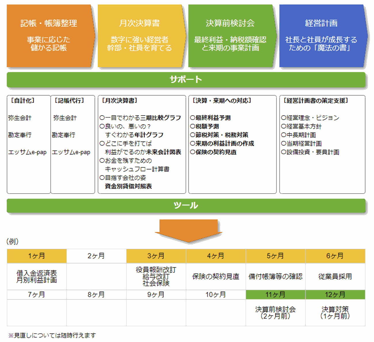Click エッサムe-pap in the 自計化 box
This screenshot has width=374, height=342.
click(x=27, y=152)
